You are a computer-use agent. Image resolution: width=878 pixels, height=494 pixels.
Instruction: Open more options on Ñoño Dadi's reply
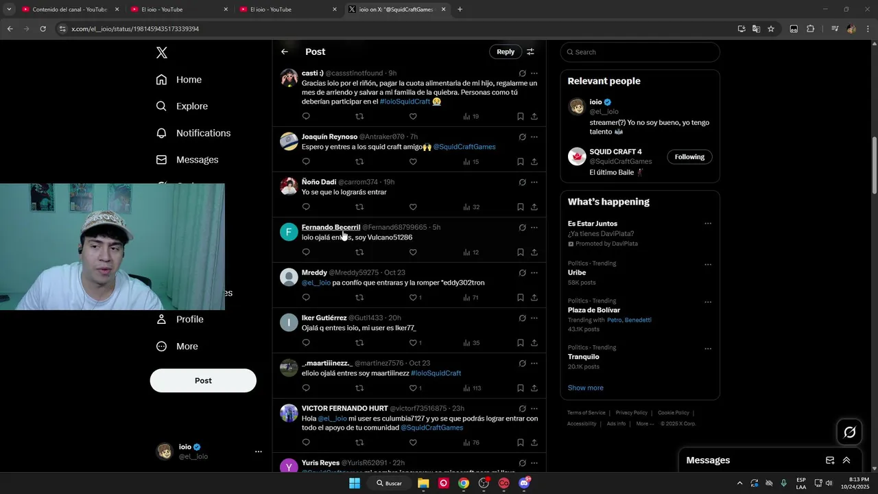[534, 183]
